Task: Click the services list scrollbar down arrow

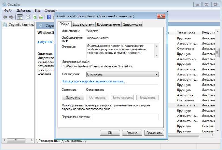Action: pyautogui.click(x=218, y=131)
